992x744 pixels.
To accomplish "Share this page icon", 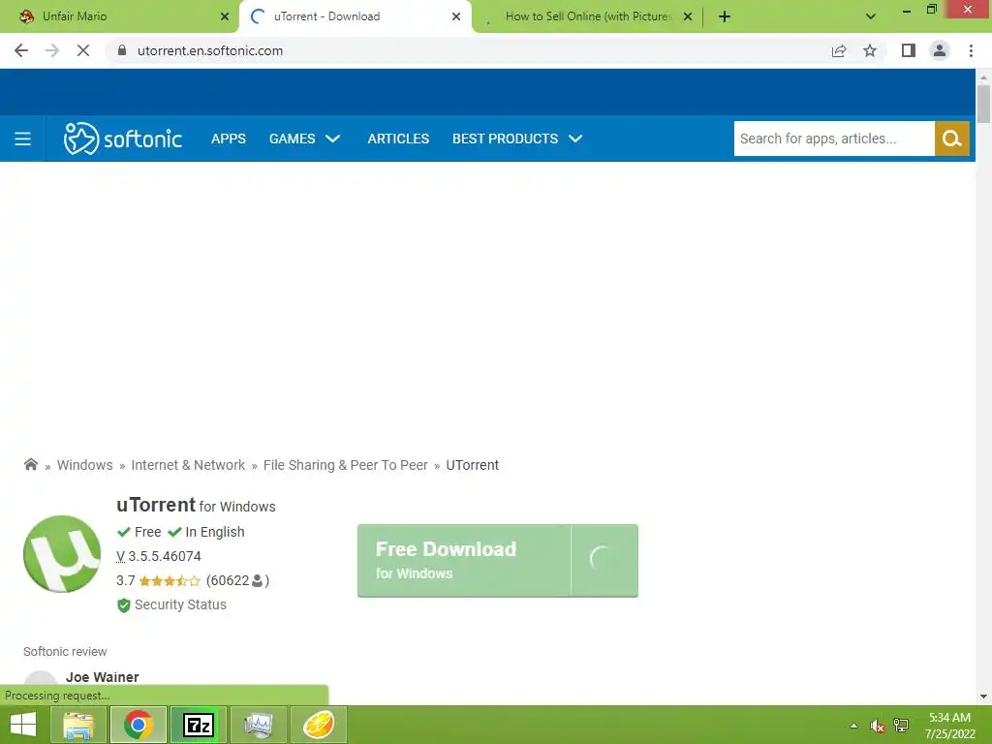I will (x=839, y=50).
